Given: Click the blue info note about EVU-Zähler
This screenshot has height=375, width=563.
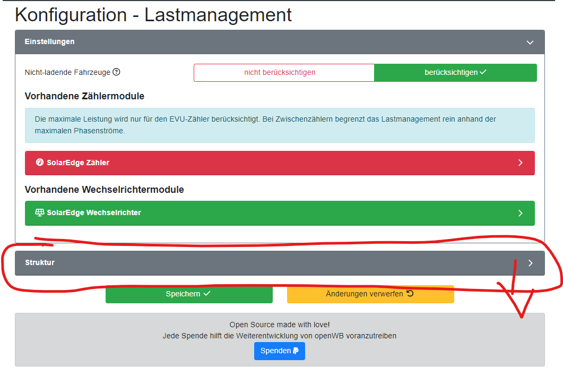Looking at the screenshot, I should pyautogui.click(x=280, y=125).
